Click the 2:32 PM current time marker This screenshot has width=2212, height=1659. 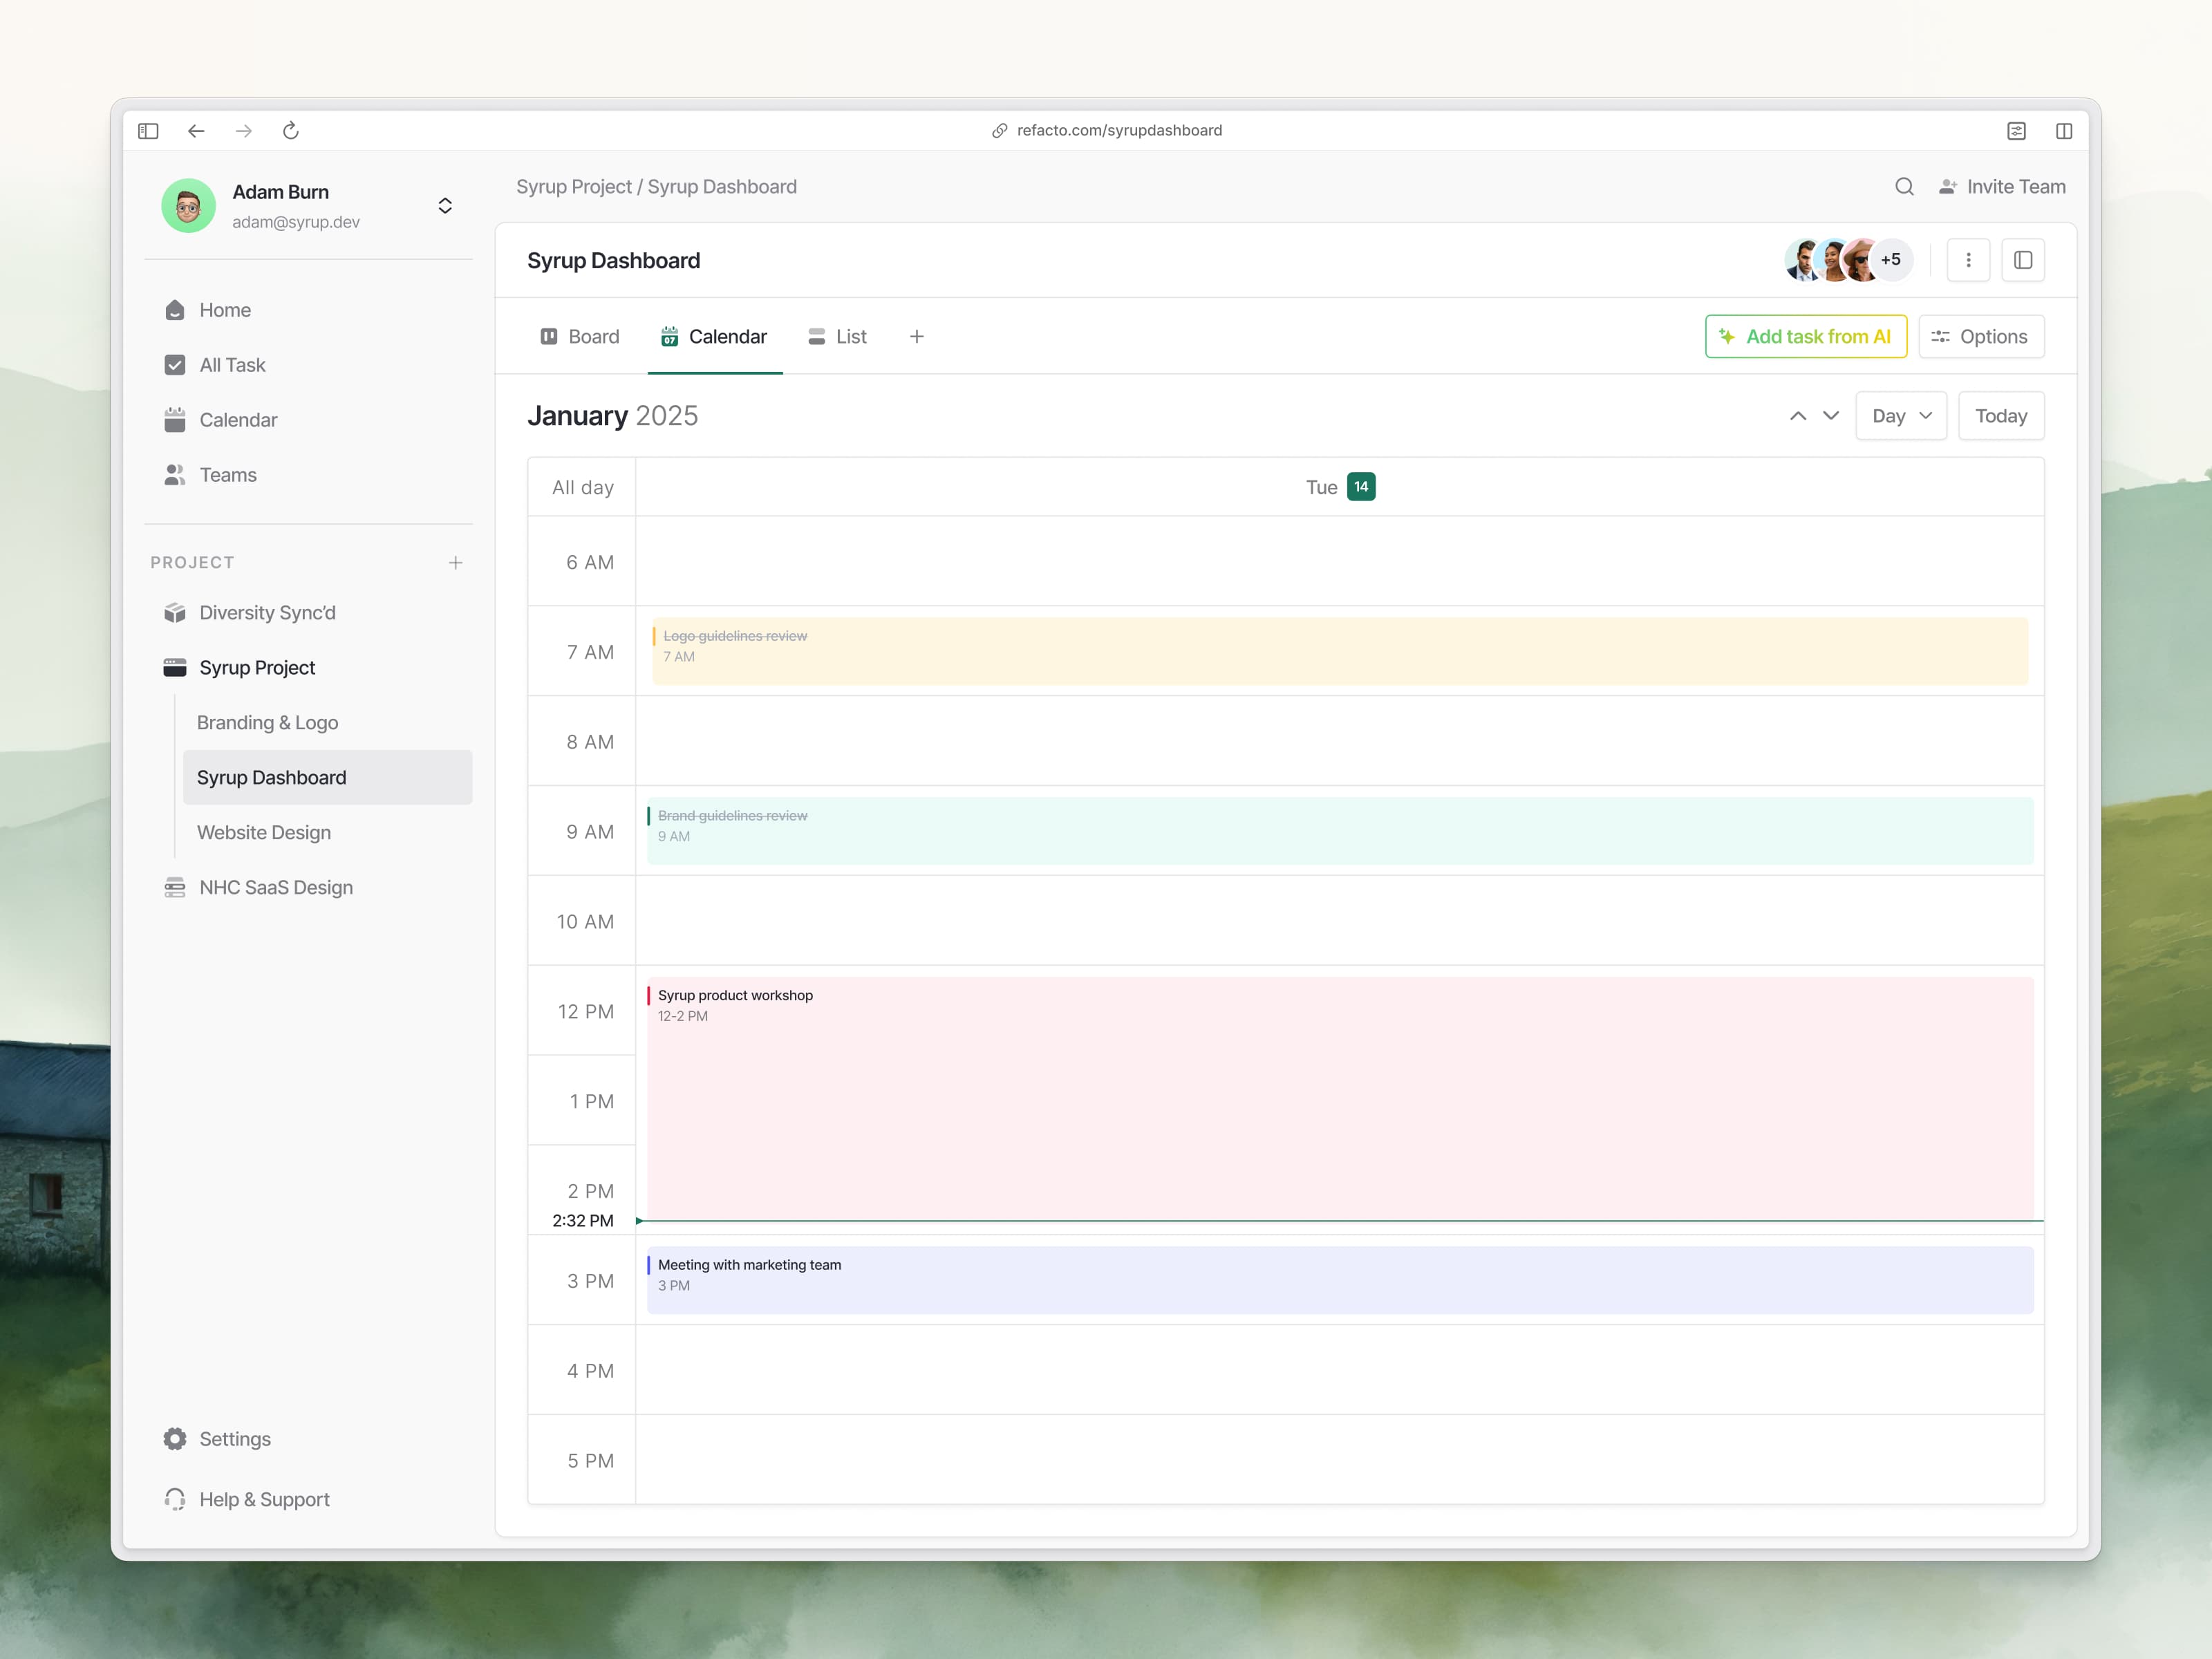583,1221
